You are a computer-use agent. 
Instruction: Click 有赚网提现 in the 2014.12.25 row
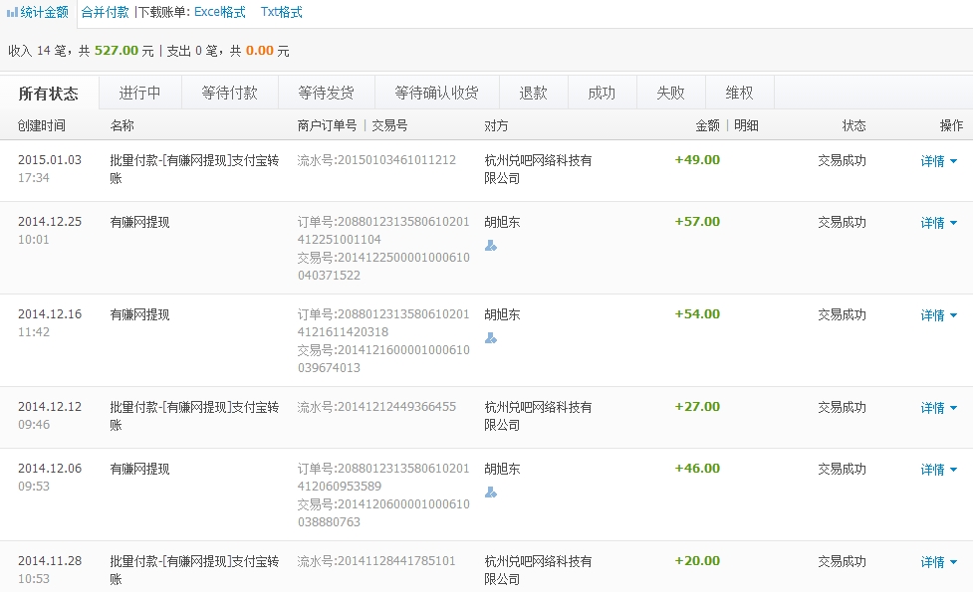(139, 222)
